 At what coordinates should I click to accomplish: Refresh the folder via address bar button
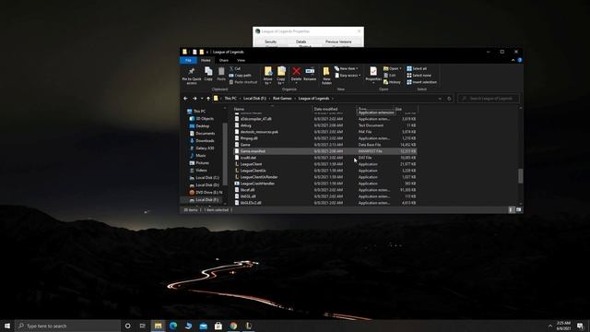click(x=449, y=99)
